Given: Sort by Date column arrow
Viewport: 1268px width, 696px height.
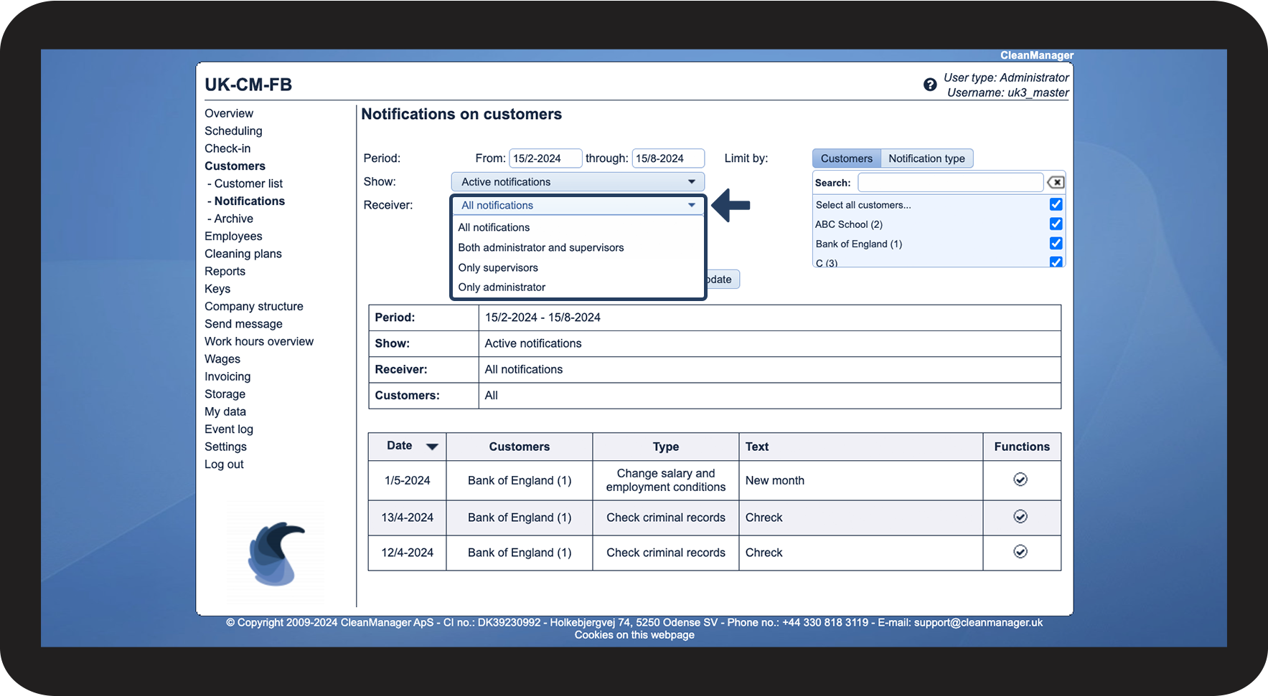Looking at the screenshot, I should (432, 447).
